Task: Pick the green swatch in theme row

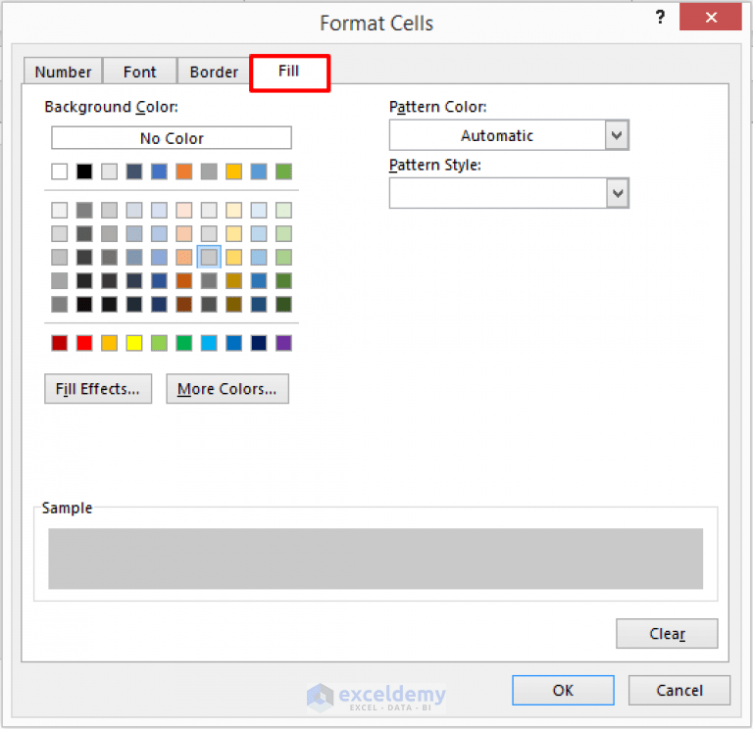Action: click(x=283, y=171)
